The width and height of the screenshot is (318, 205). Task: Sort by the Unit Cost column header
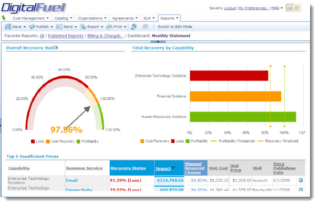coord(219,168)
